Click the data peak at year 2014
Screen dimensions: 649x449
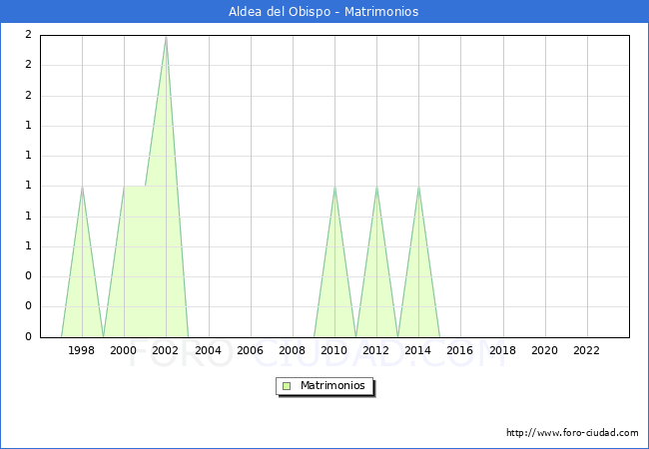[418, 187]
